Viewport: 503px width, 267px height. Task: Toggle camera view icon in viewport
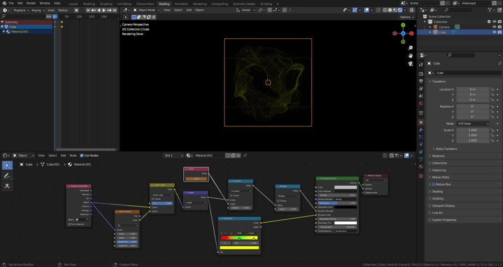[410, 63]
